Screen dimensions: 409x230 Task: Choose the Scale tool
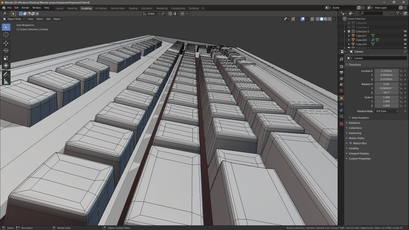(x=6, y=58)
